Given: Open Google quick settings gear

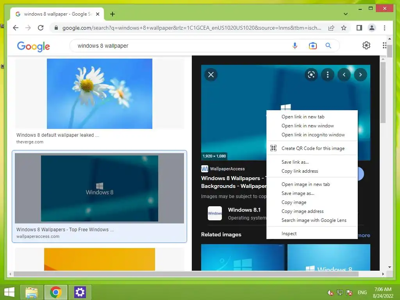Looking at the screenshot, I should pyautogui.click(x=366, y=45).
